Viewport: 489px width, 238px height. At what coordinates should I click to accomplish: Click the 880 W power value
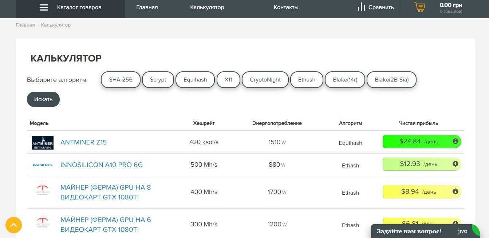277,164
